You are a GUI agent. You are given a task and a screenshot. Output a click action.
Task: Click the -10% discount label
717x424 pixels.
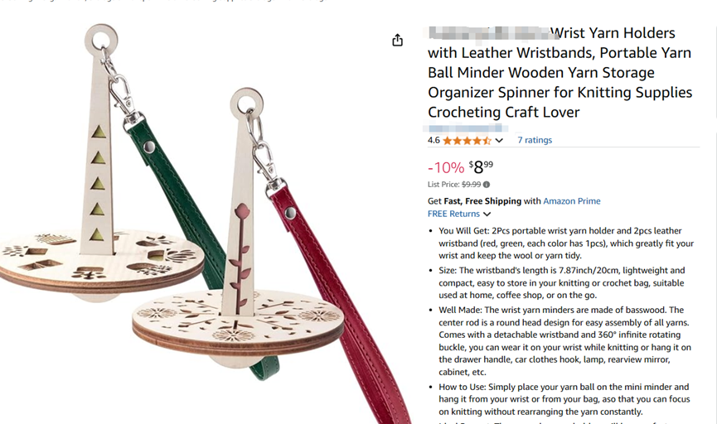[x=446, y=167]
